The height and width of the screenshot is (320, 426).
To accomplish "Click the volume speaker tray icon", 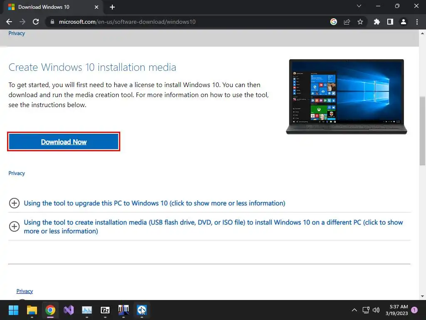I will (376, 310).
